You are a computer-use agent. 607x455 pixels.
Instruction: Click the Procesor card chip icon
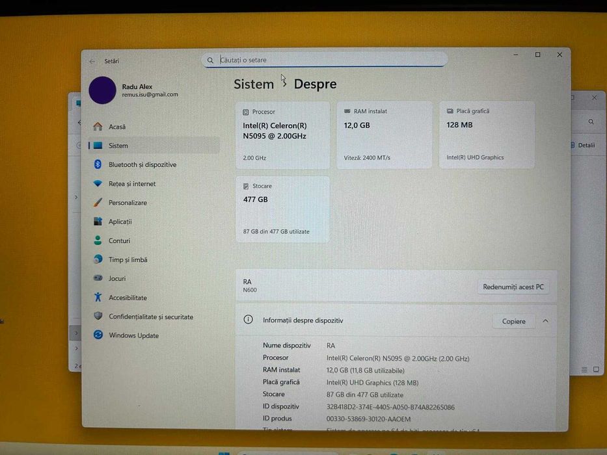click(x=245, y=112)
